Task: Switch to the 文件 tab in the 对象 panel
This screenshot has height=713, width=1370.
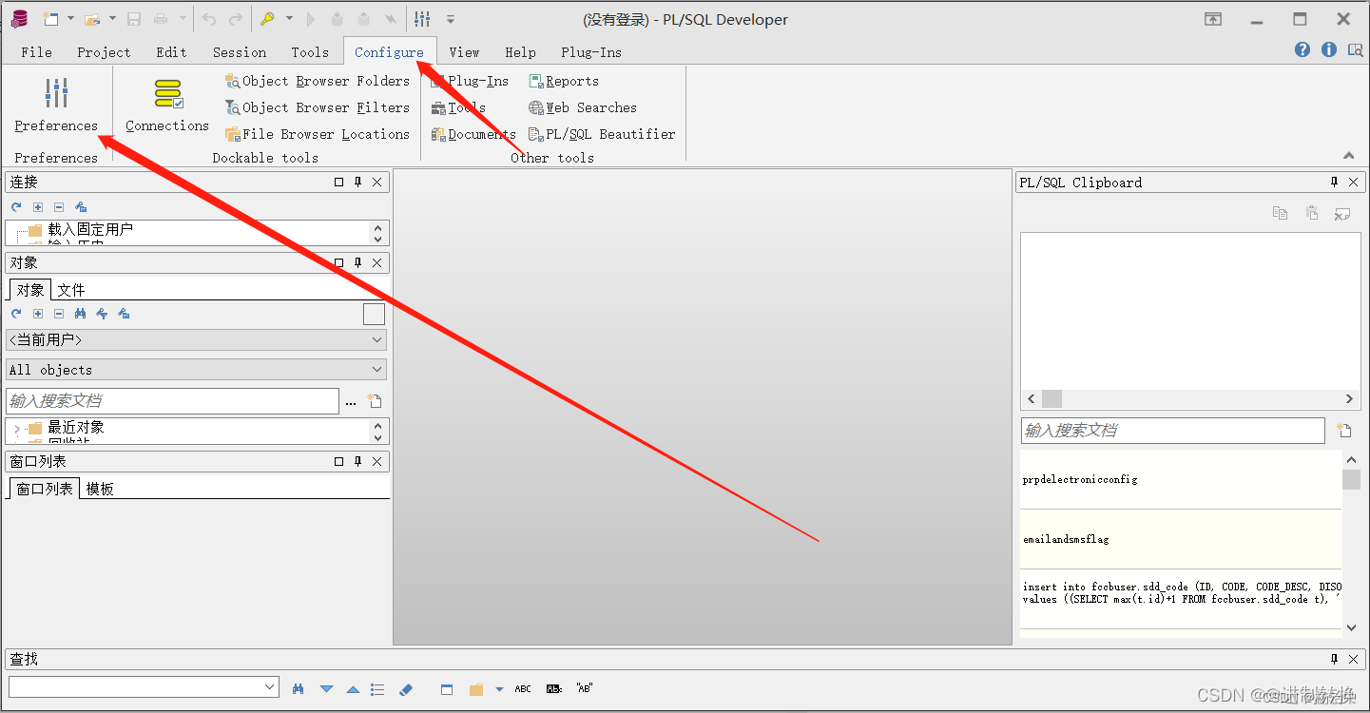Action: tap(71, 290)
